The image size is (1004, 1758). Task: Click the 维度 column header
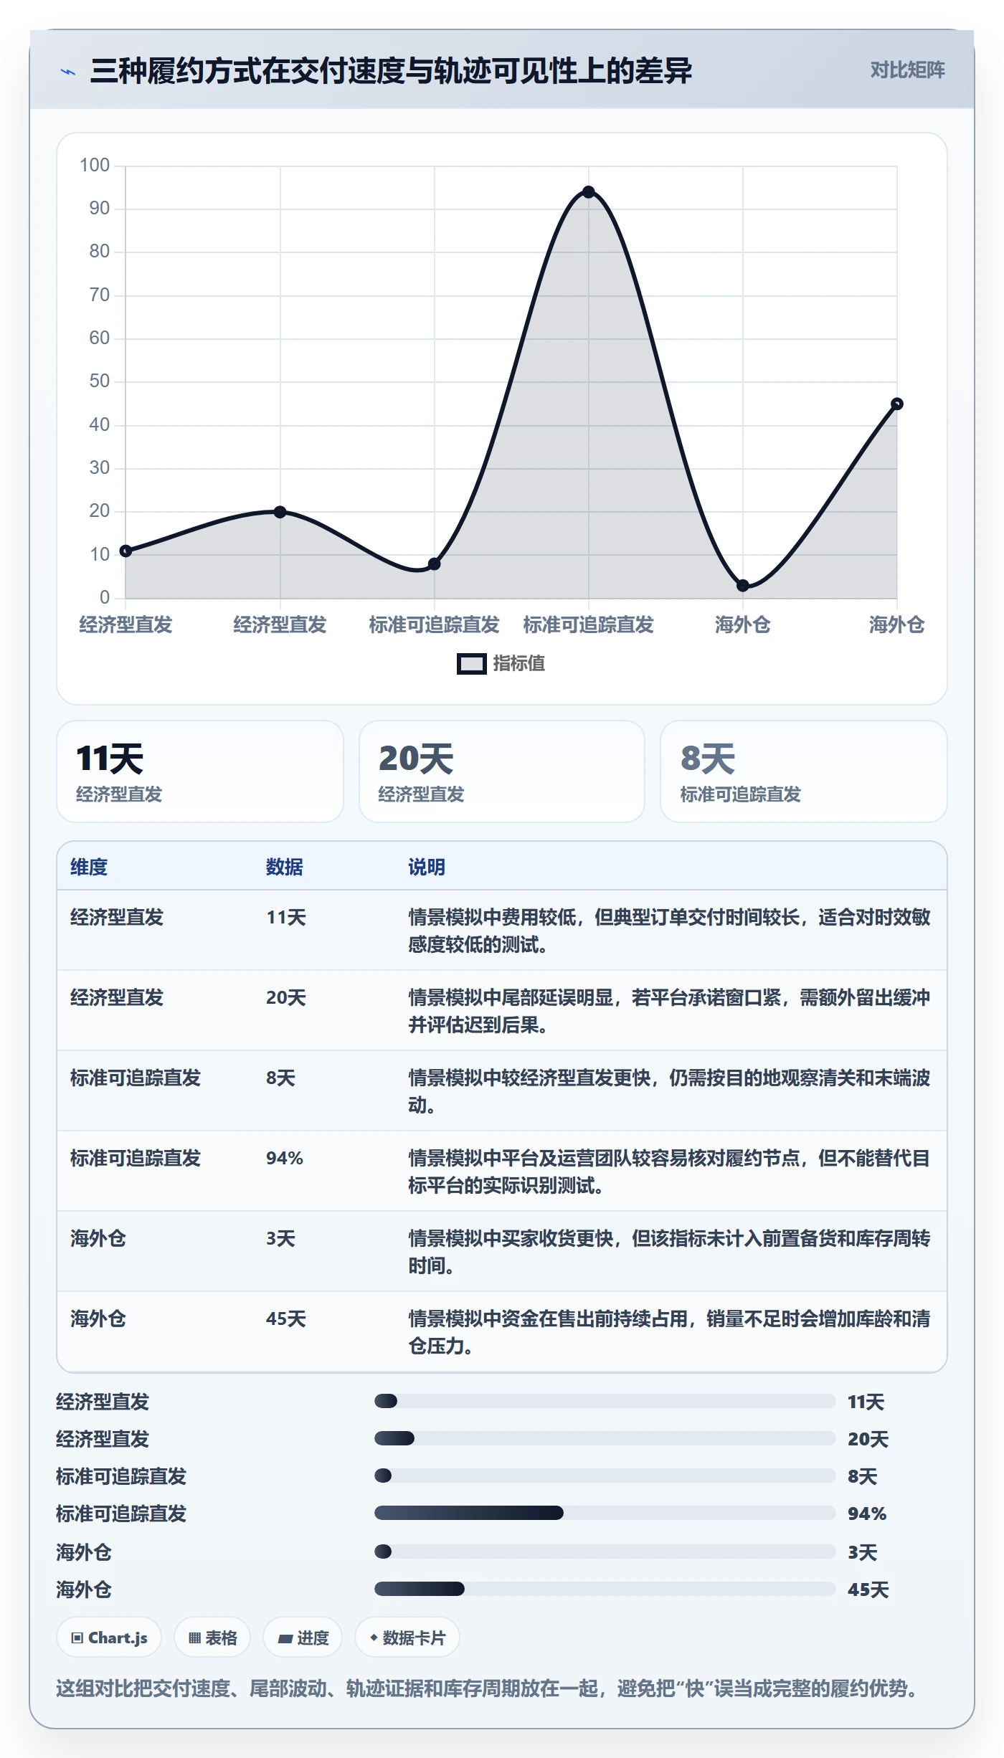89,867
